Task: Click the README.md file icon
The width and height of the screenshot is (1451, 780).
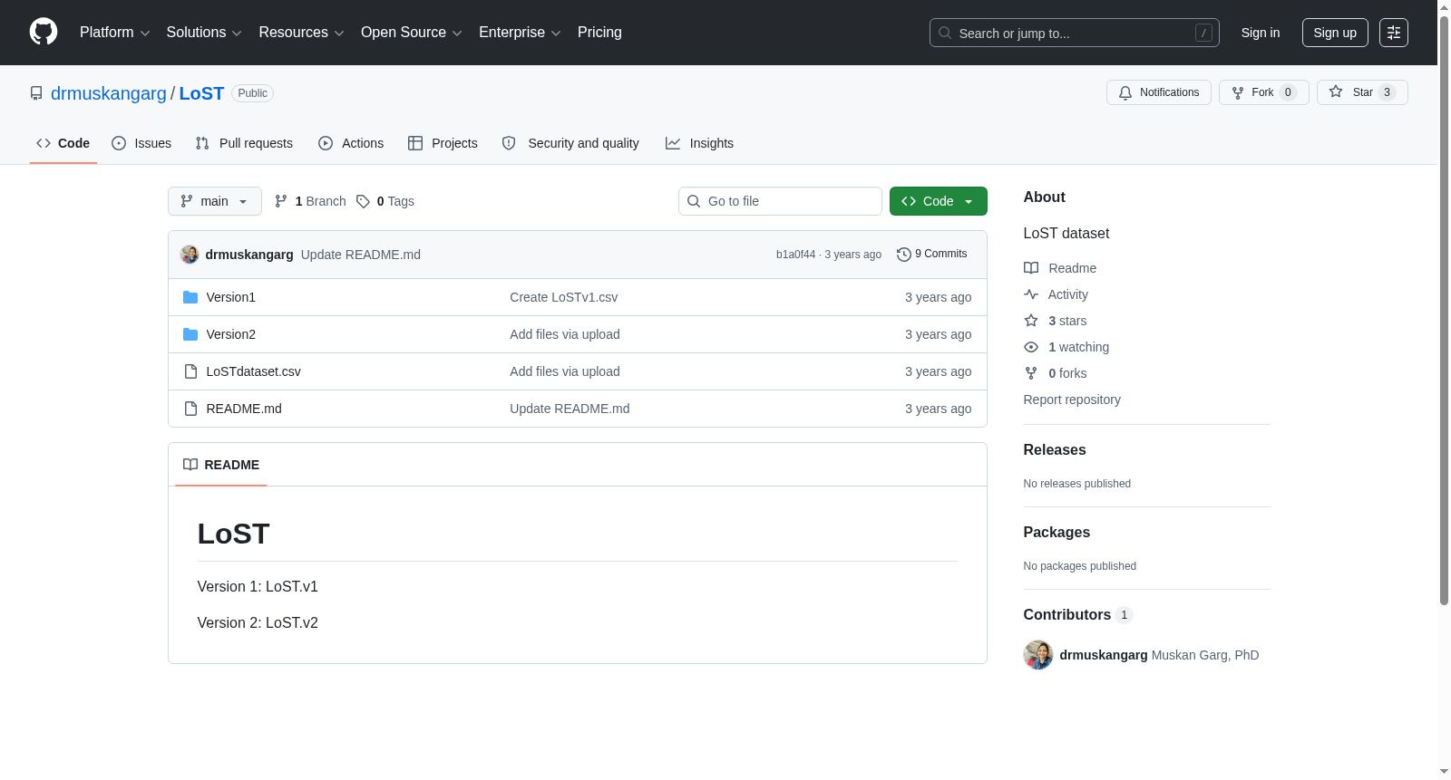Action: click(x=190, y=409)
